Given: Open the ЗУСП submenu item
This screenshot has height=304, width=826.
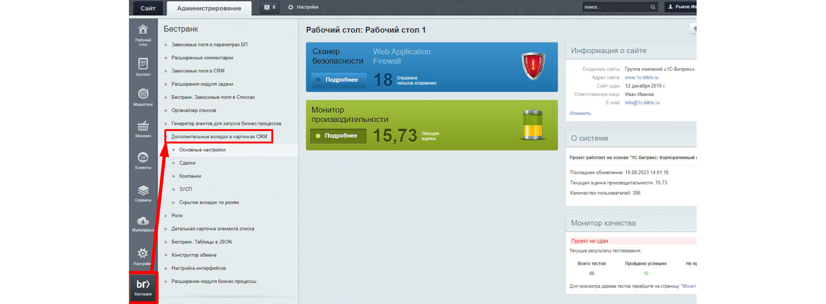Looking at the screenshot, I should coord(186,189).
